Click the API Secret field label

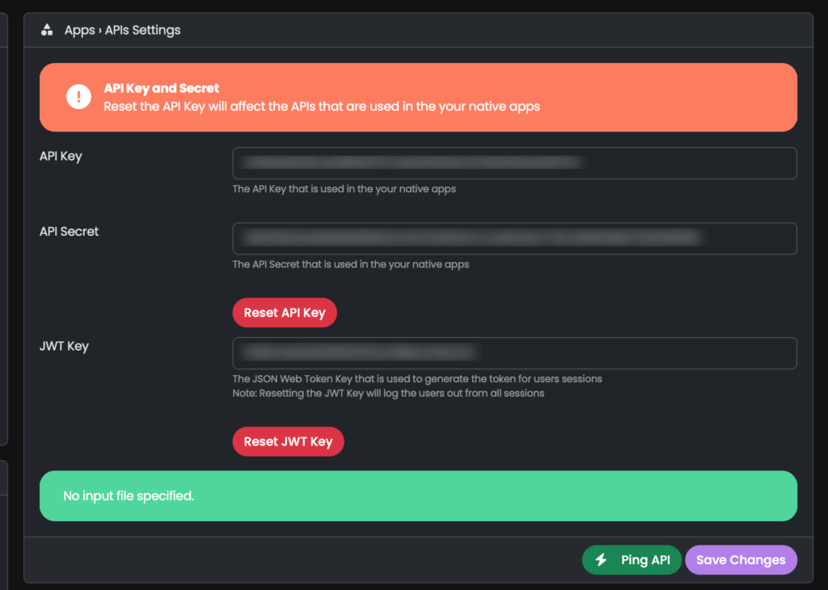[70, 232]
